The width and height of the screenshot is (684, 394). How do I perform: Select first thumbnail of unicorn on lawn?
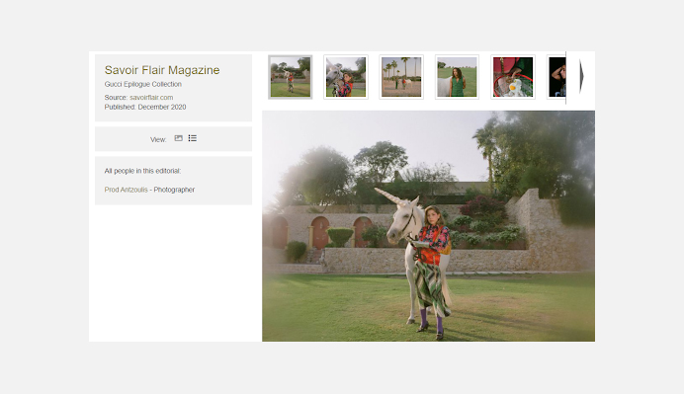pos(290,77)
